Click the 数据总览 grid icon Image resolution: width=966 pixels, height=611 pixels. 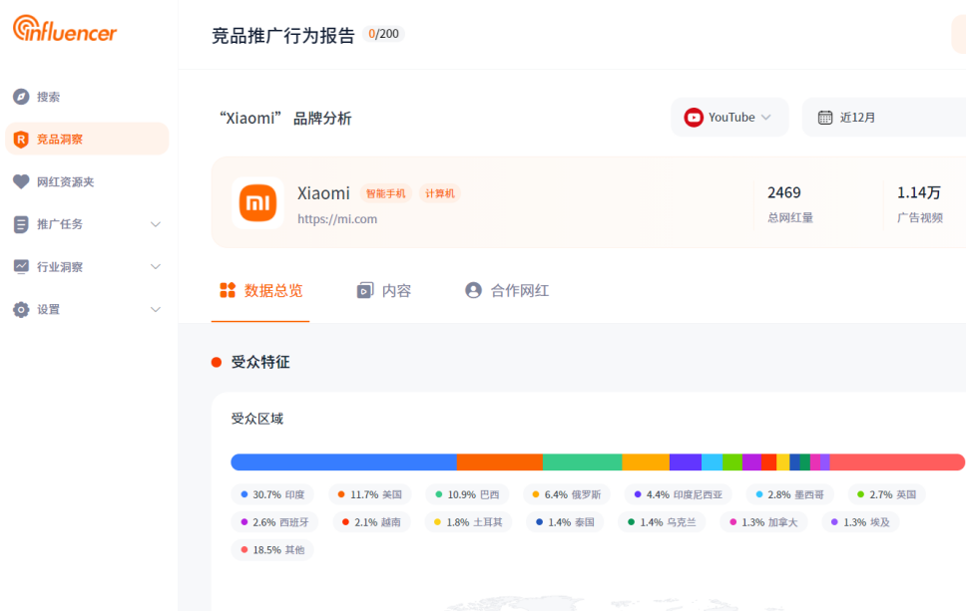pyautogui.click(x=228, y=290)
